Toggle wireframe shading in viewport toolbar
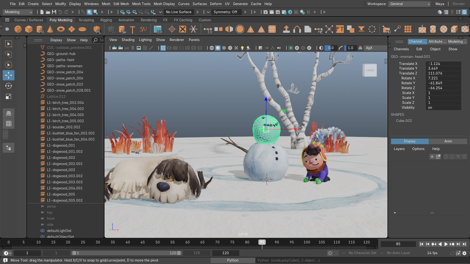Image resolution: width=470 pixels, height=264 pixels. tap(211, 48)
